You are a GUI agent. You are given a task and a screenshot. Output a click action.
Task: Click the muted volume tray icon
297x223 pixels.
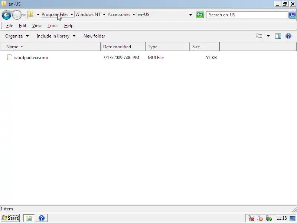click(260, 219)
